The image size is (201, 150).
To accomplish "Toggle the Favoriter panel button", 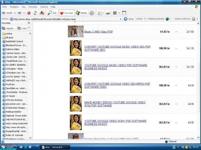I will click(x=66, y=13).
